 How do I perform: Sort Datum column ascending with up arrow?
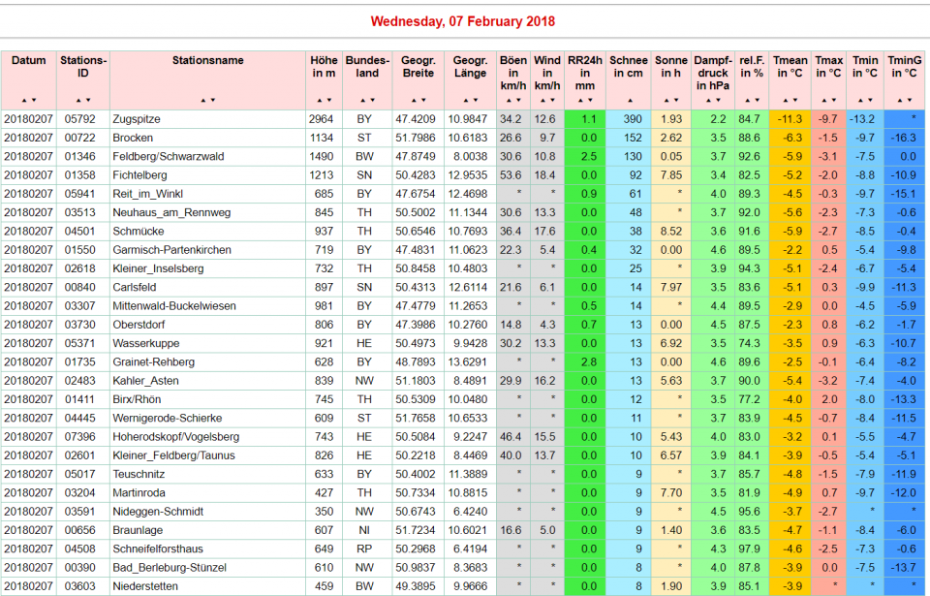click(24, 100)
